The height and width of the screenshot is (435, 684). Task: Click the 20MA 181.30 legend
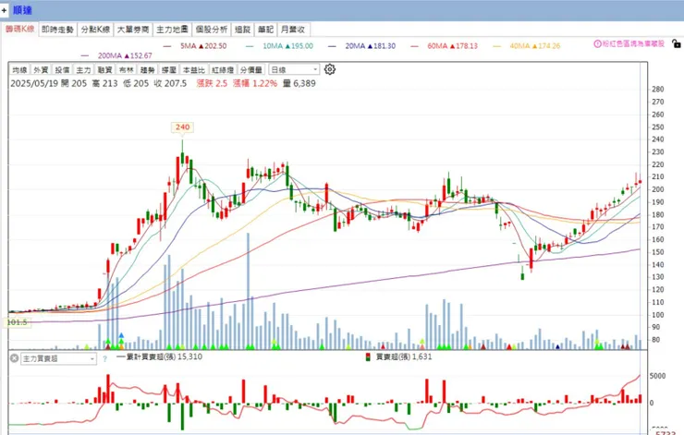point(362,46)
